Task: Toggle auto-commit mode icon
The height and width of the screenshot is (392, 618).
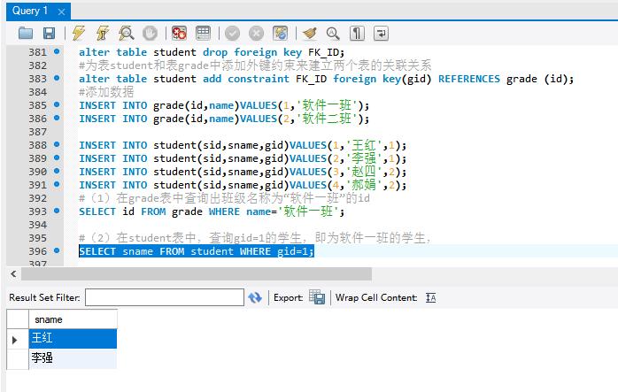Action: (x=281, y=33)
